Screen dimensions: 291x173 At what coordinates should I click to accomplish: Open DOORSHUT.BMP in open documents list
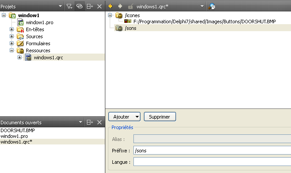point(18,130)
